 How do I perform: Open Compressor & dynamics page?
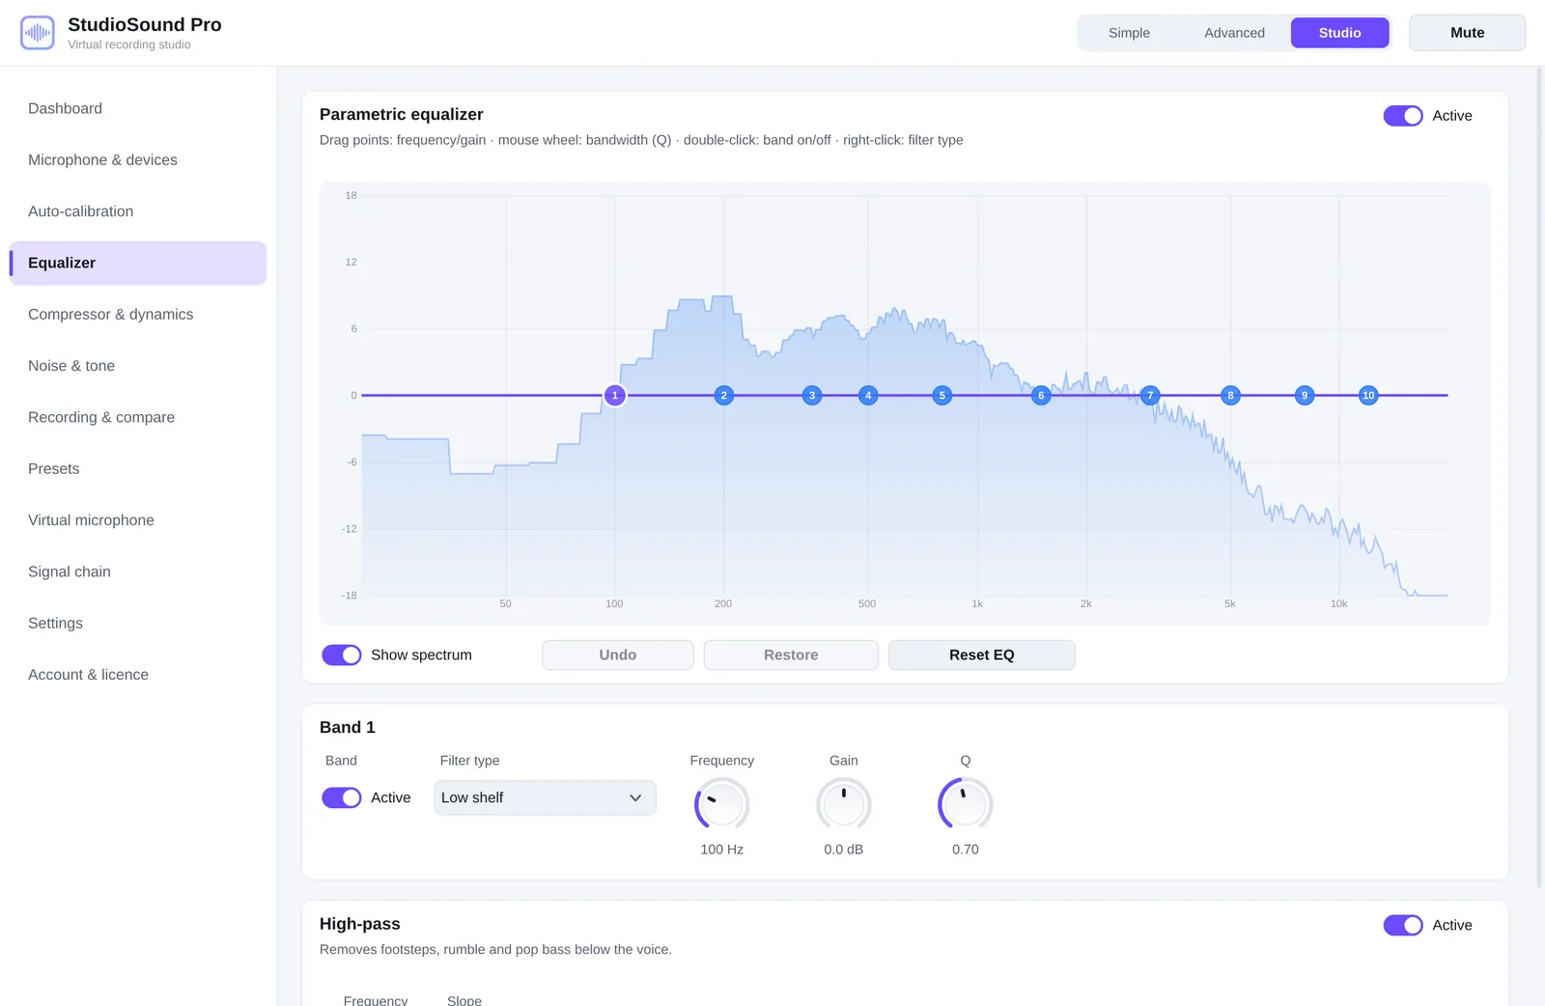pos(138,315)
